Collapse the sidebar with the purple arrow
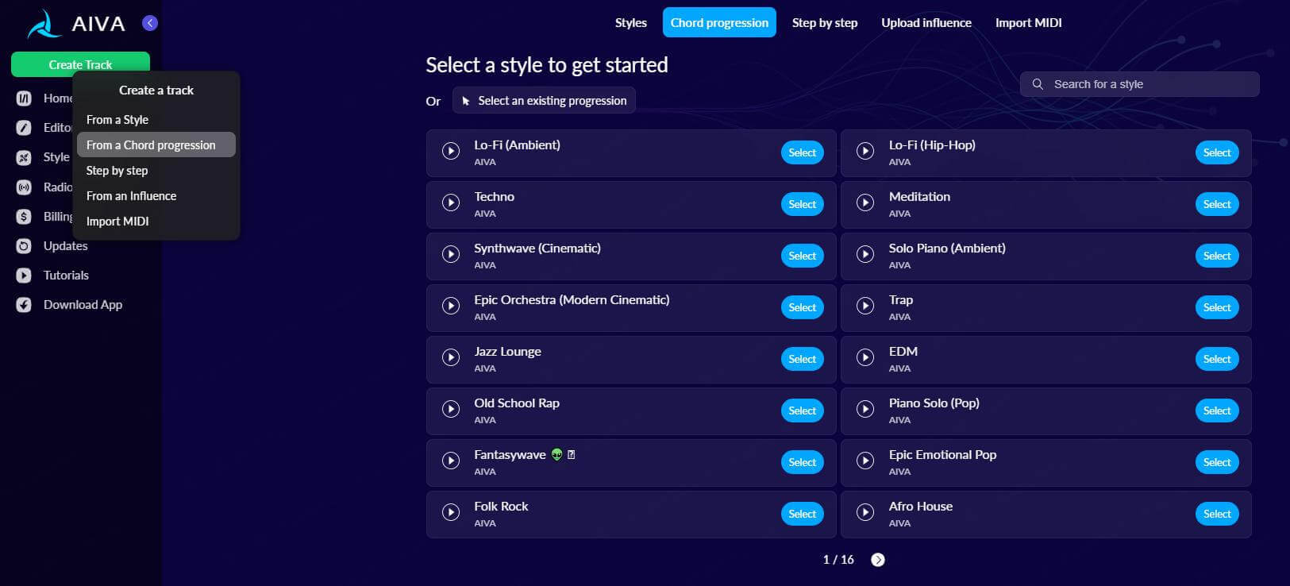The image size is (1290, 586). (x=149, y=23)
